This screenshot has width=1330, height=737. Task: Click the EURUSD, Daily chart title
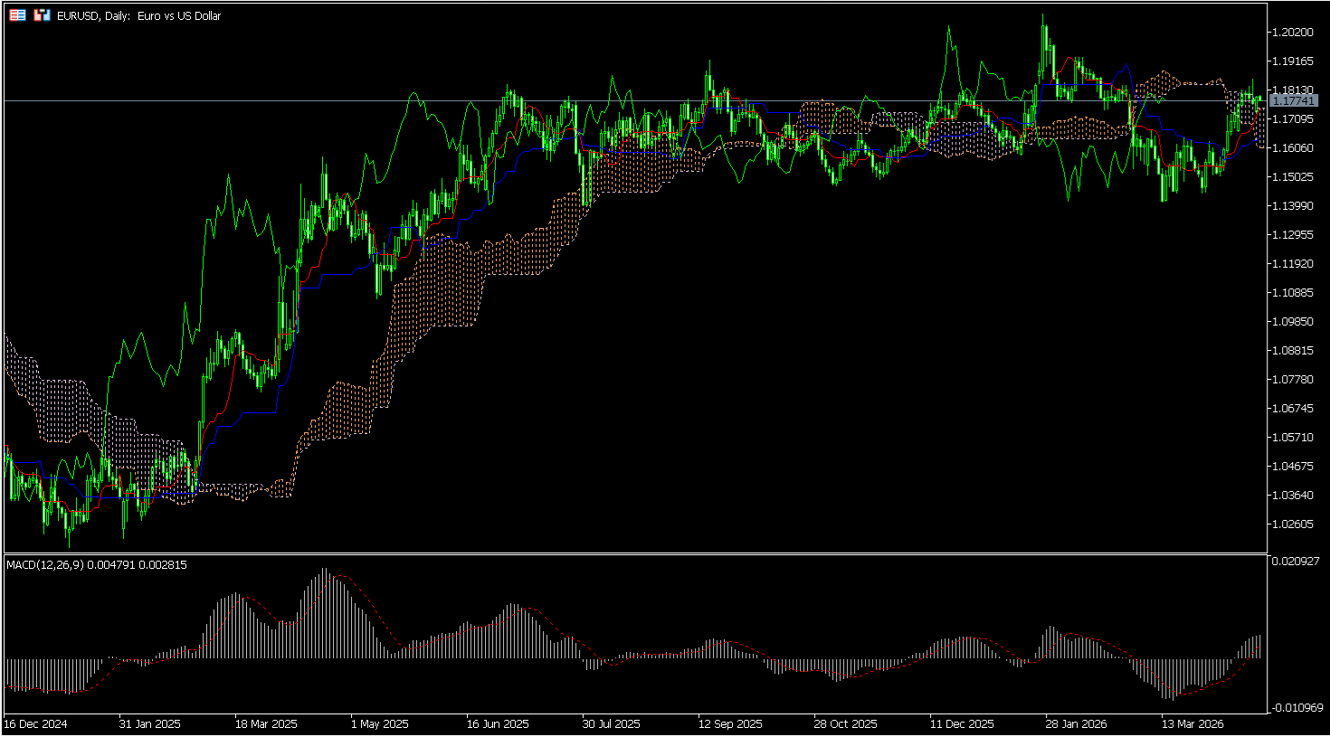[138, 15]
